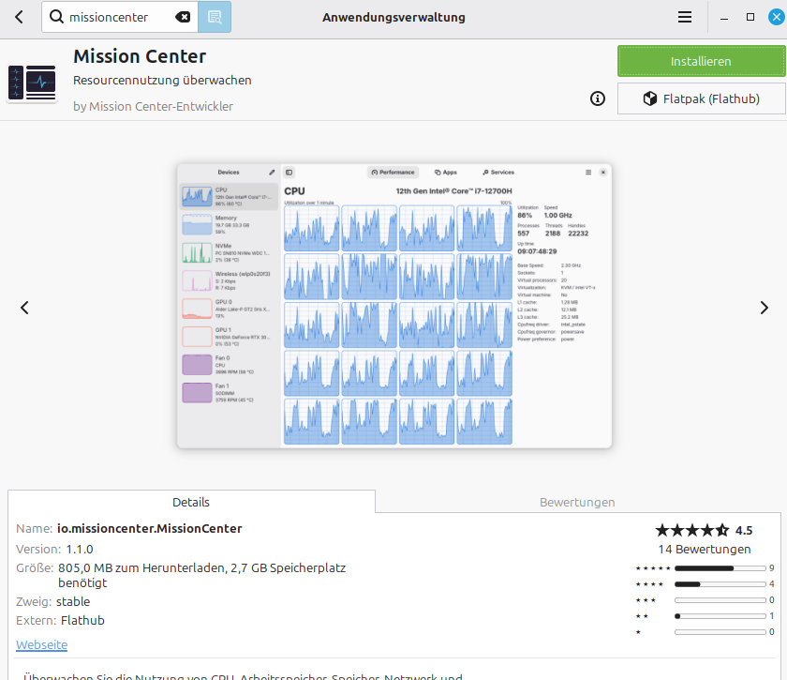Image resolution: width=787 pixels, height=680 pixels.
Task: Go back with the arrow in the header
Action: [19, 17]
